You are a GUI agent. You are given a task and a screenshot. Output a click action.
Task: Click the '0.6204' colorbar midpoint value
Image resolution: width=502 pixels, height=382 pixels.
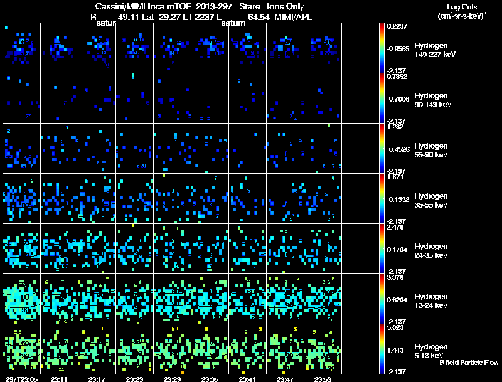pos(399,300)
